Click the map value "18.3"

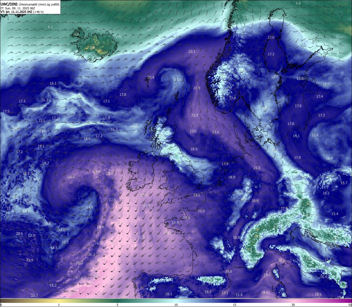tap(26, 173)
